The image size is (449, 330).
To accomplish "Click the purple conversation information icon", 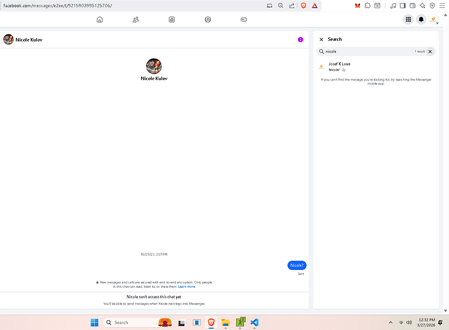I will 301,40.
